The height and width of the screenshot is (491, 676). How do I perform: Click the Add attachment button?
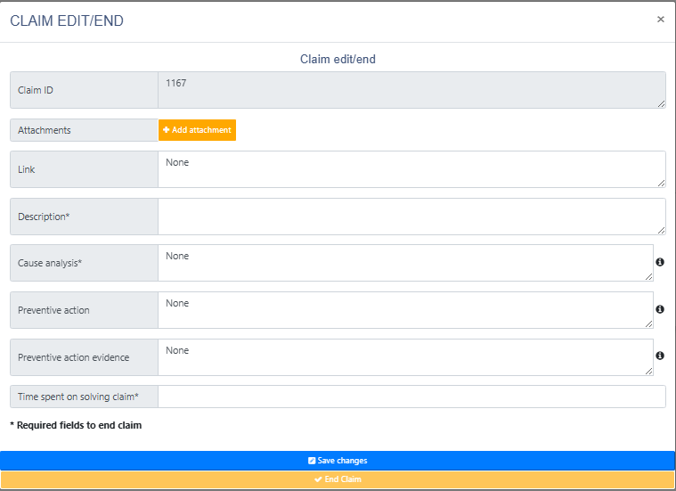coord(197,130)
